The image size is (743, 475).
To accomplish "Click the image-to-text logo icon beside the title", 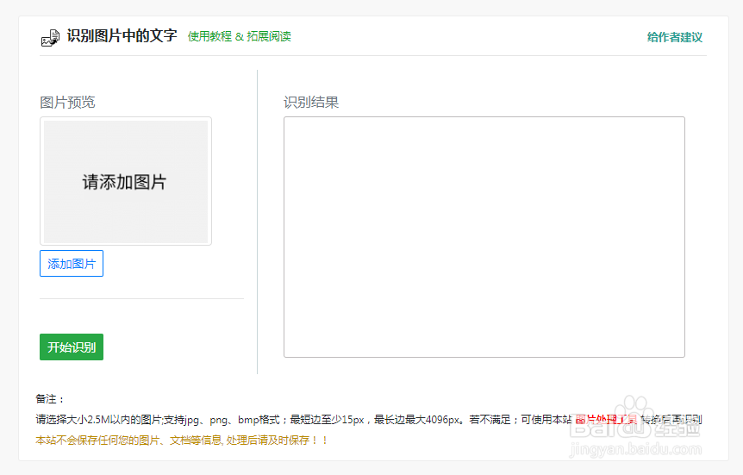I will click(50, 37).
